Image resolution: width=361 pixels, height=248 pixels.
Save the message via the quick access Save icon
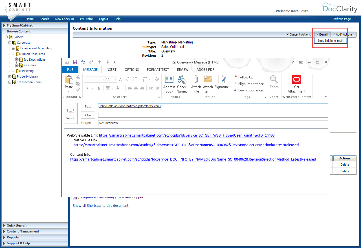pyautogui.click(x=75, y=62)
